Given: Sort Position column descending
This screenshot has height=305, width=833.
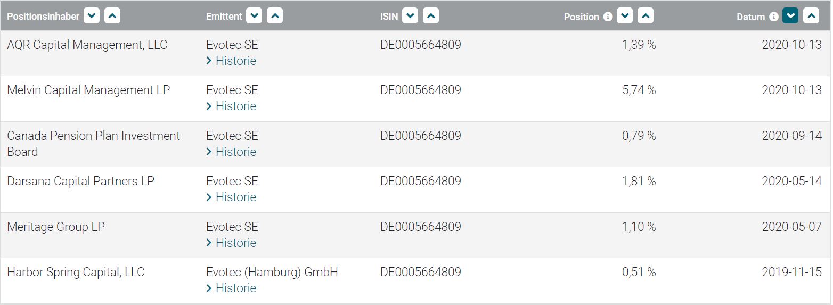Looking at the screenshot, I should (x=625, y=16).
